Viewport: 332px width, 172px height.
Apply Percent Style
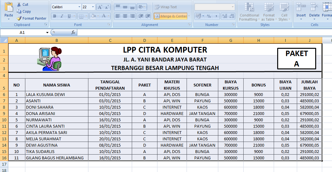click(209, 16)
